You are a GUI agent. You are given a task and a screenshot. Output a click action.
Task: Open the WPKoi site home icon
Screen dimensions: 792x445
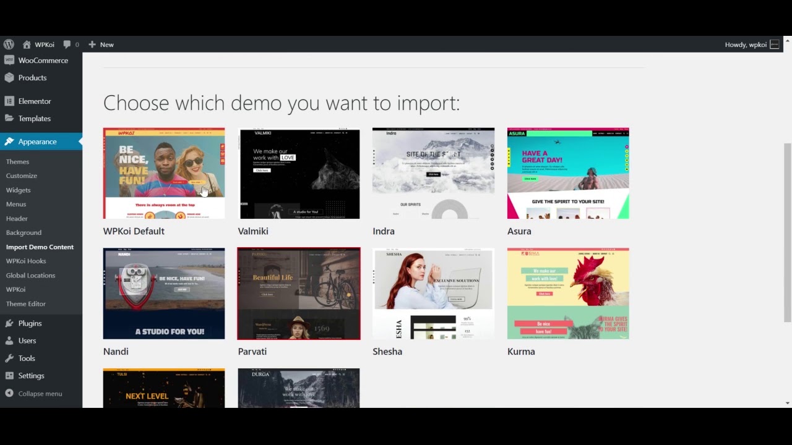pyautogui.click(x=27, y=44)
